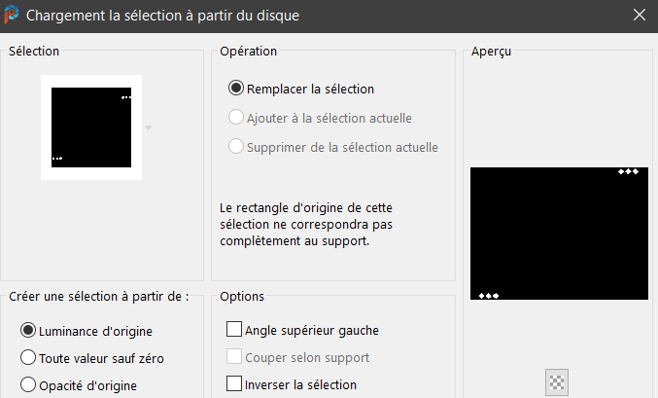Click the PaintShop Pro icon in title bar
The width and height of the screenshot is (658, 398).
12,16
